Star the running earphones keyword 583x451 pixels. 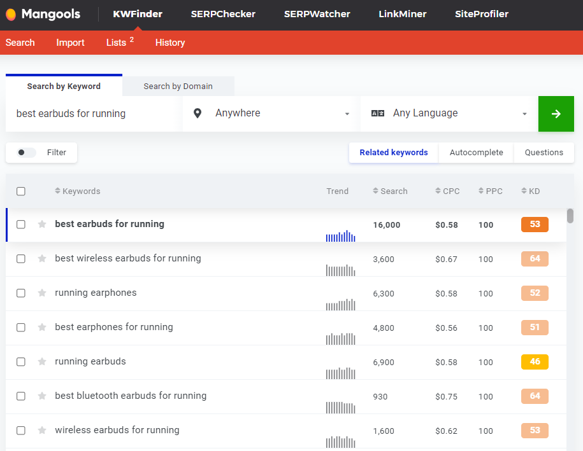coord(42,293)
